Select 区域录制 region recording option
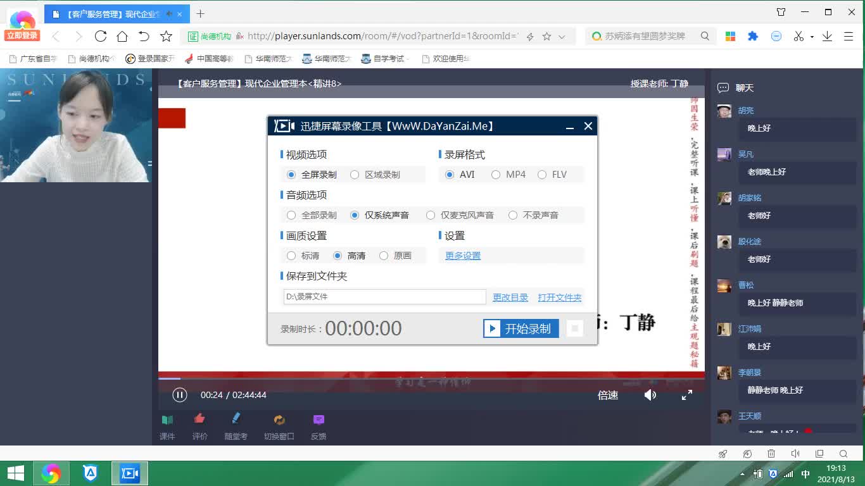Viewport: 865px width, 486px height. tap(375, 175)
